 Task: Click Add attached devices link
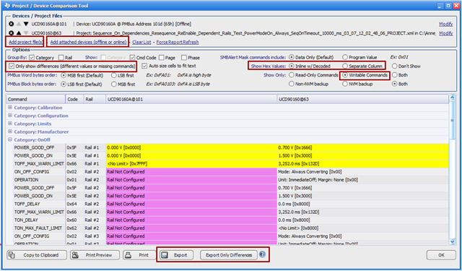[x=88, y=42]
